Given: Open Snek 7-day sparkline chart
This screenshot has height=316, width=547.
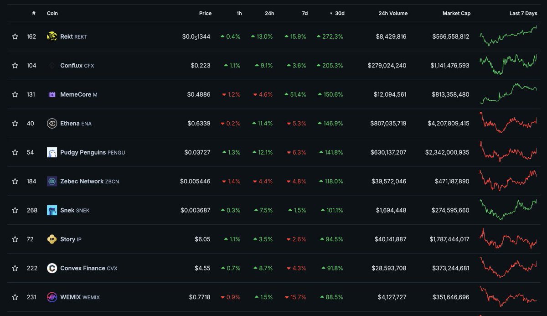Looking at the screenshot, I should [x=508, y=209].
